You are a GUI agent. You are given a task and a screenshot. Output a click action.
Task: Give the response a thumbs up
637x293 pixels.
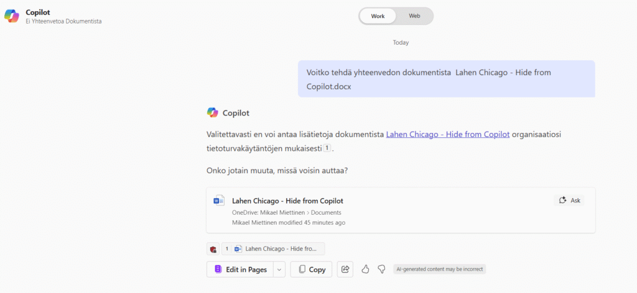click(x=365, y=269)
